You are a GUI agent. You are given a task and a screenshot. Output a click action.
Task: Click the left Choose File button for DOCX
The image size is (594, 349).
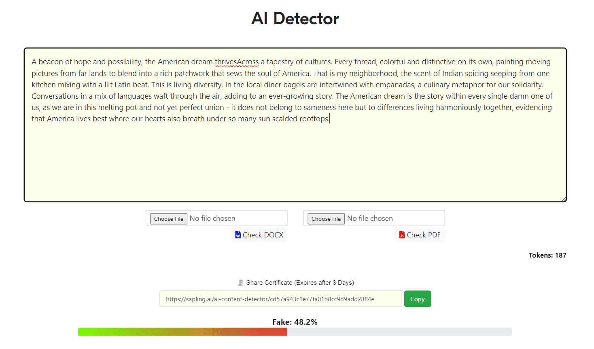pos(169,219)
